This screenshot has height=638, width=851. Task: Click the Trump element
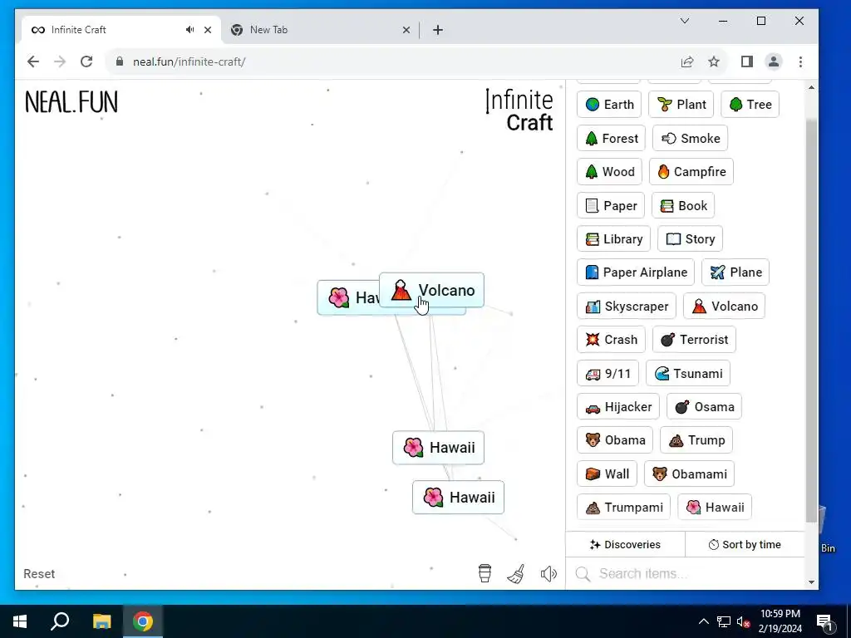[696, 439]
